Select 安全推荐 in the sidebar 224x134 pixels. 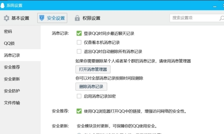point(20,67)
